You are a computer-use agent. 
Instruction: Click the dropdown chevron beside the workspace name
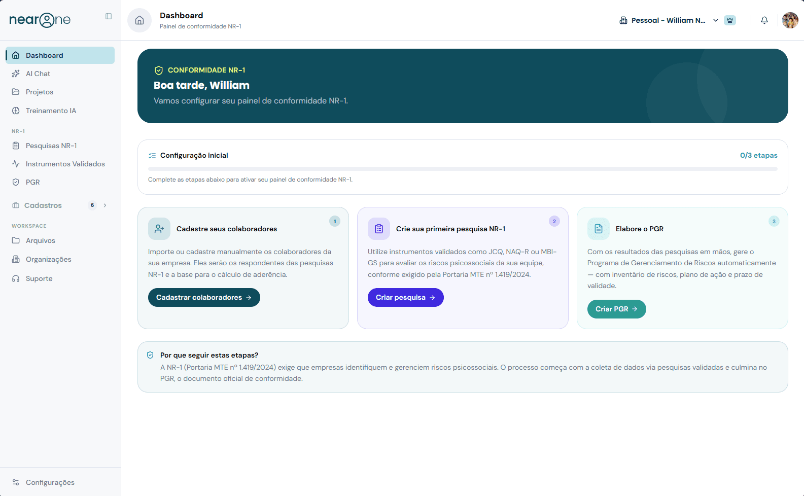[716, 20]
